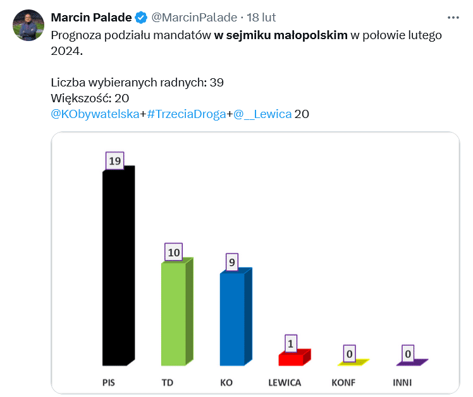
Task: Open the three-dot more options menu
Action: 453,18
